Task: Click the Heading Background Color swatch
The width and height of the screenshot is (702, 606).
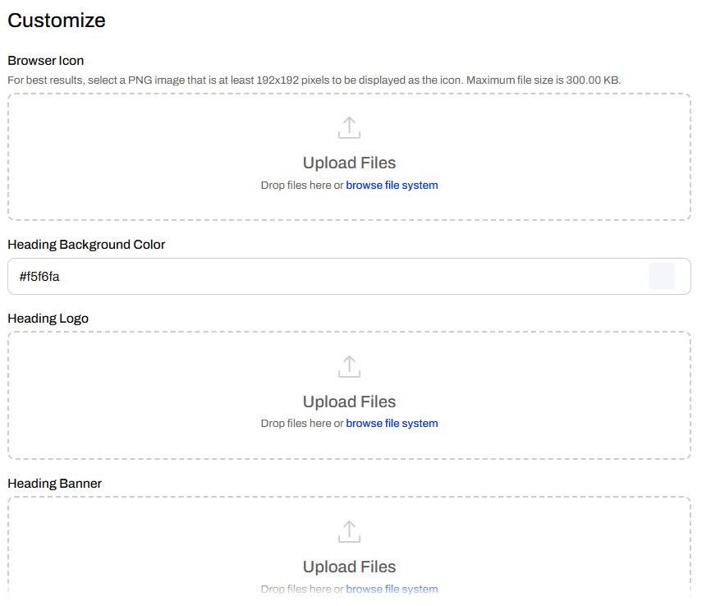Action: click(x=661, y=277)
